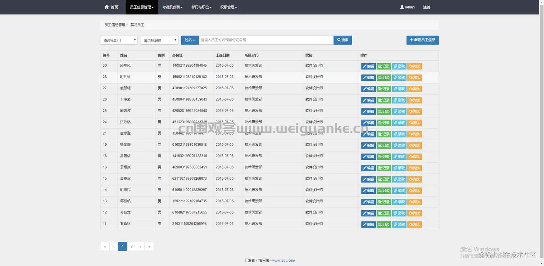Open the 姓名 search-type dropdown

click(x=190, y=40)
